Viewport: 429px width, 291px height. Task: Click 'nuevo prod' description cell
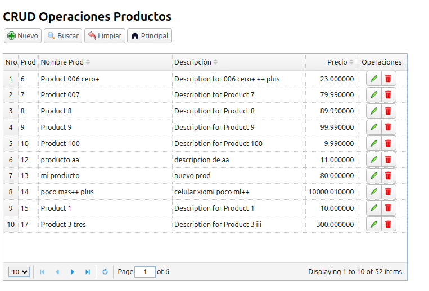(239, 176)
